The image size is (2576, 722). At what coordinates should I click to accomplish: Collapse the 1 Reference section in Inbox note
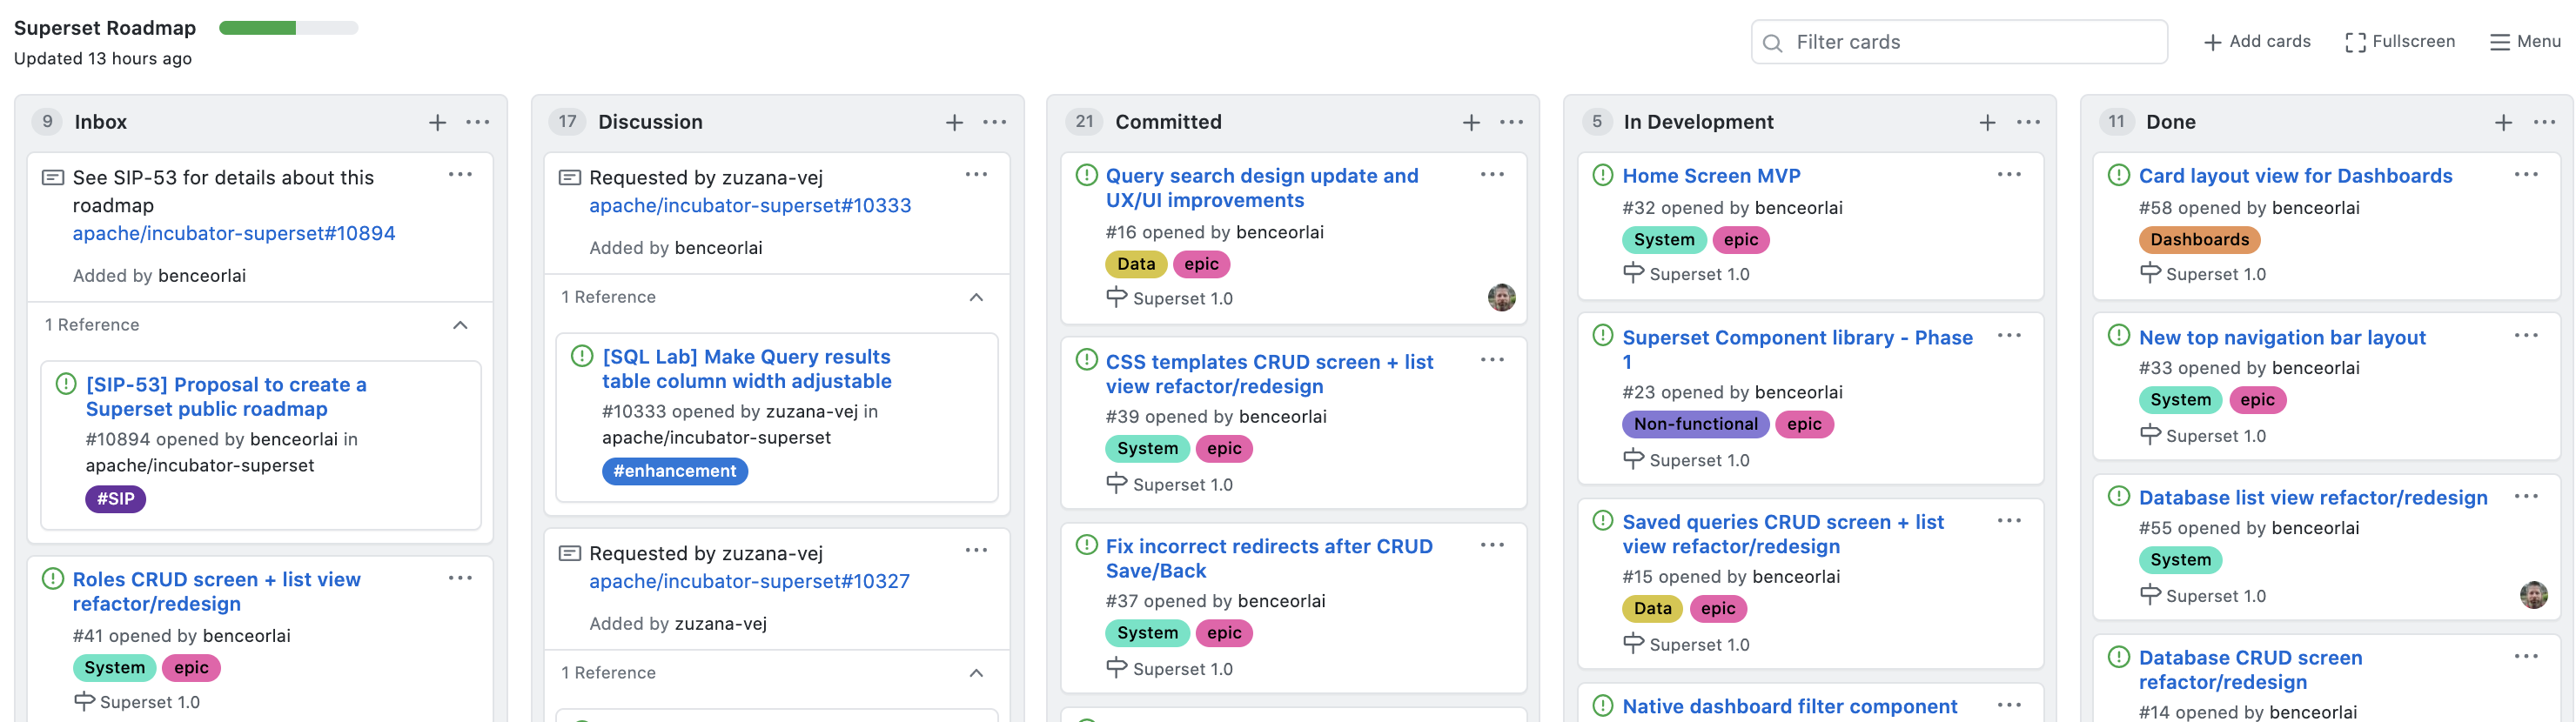[460, 325]
